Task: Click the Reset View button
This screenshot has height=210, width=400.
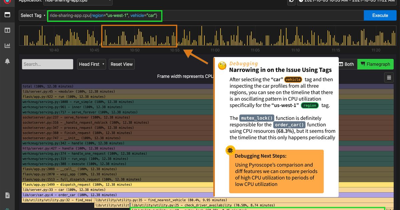Action: click(x=122, y=64)
